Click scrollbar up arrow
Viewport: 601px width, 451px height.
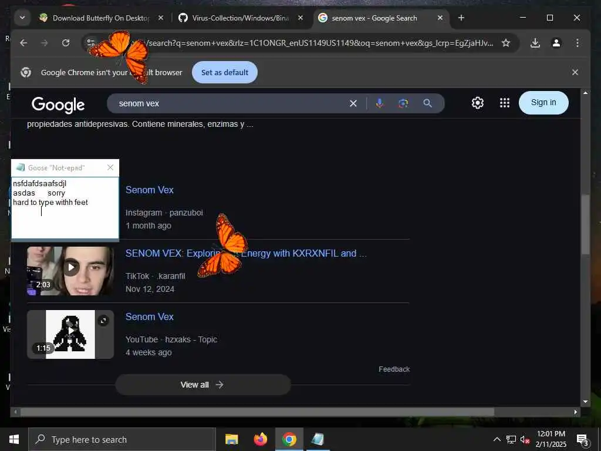point(585,92)
